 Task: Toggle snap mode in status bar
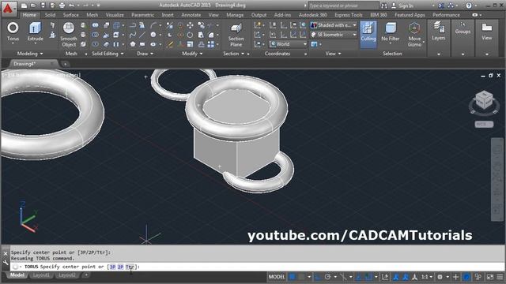point(301,277)
